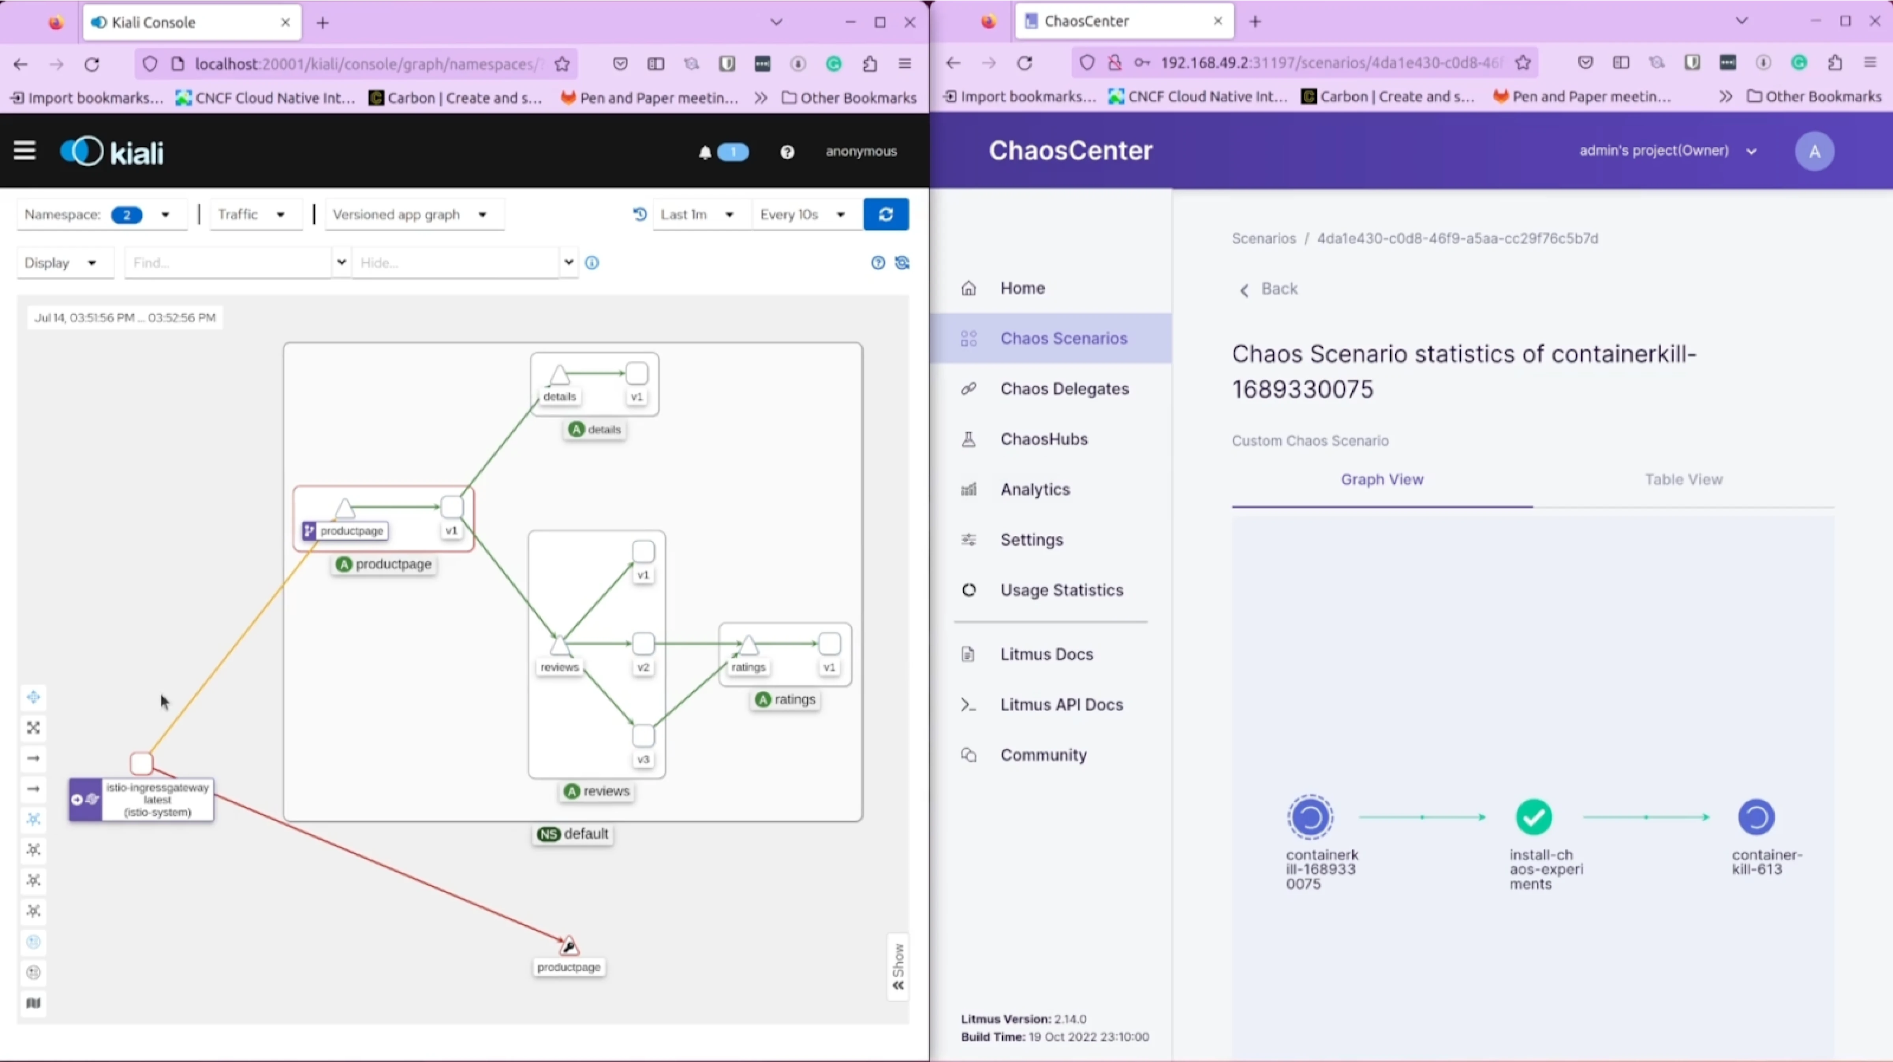This screenshot has width=1893, height=1062.
Task: Open new tab in Kiali browser window
Action: tap(323, 23)
